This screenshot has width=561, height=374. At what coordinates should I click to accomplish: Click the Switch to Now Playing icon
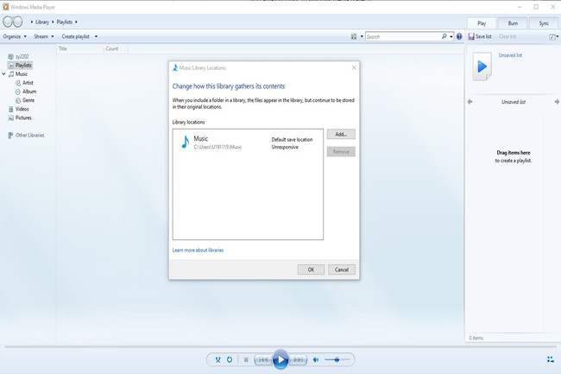(x=550, y=359)
